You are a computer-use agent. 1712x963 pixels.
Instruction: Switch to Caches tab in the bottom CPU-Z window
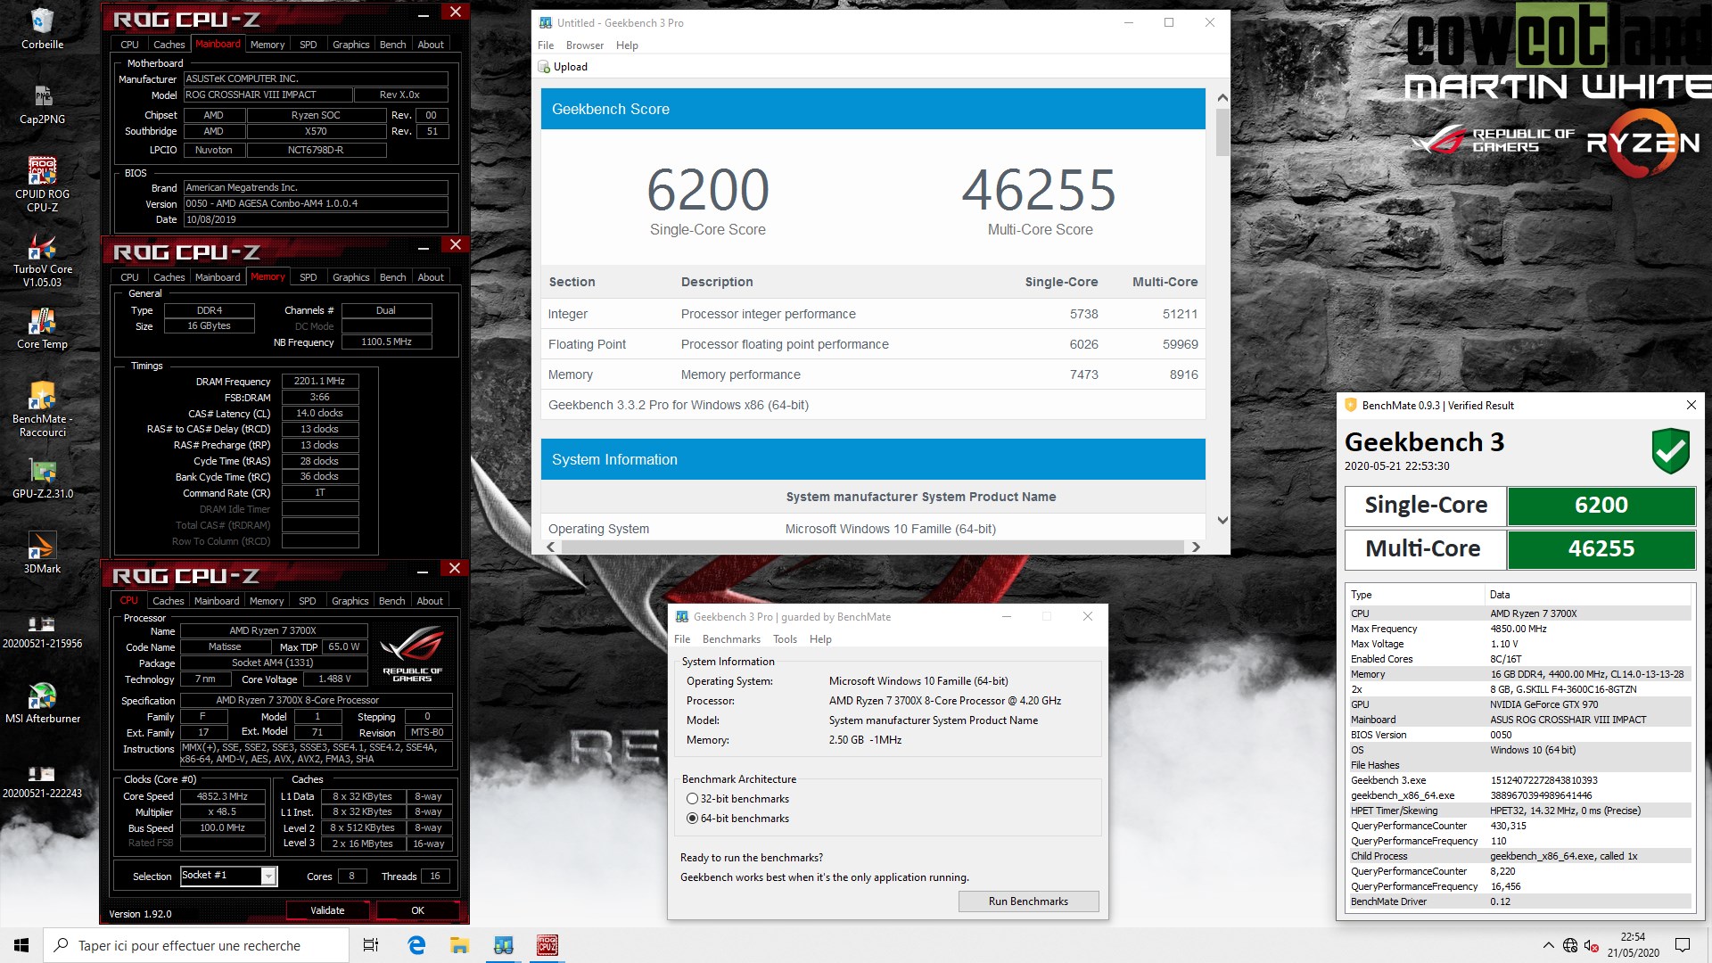[x=169, y=601]
